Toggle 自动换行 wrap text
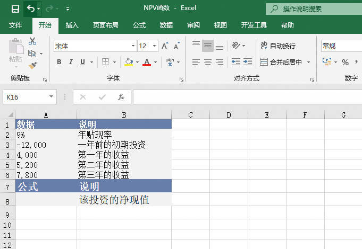The height and width of the screenshot is (249, 362). coord(278,46)
